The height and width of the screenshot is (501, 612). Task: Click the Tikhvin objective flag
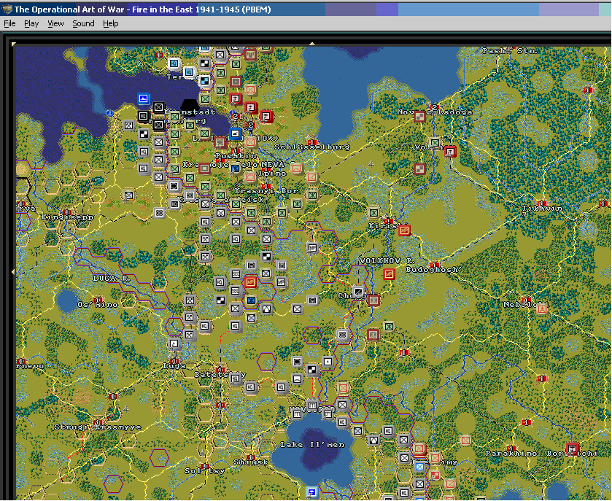pos(542,203)
